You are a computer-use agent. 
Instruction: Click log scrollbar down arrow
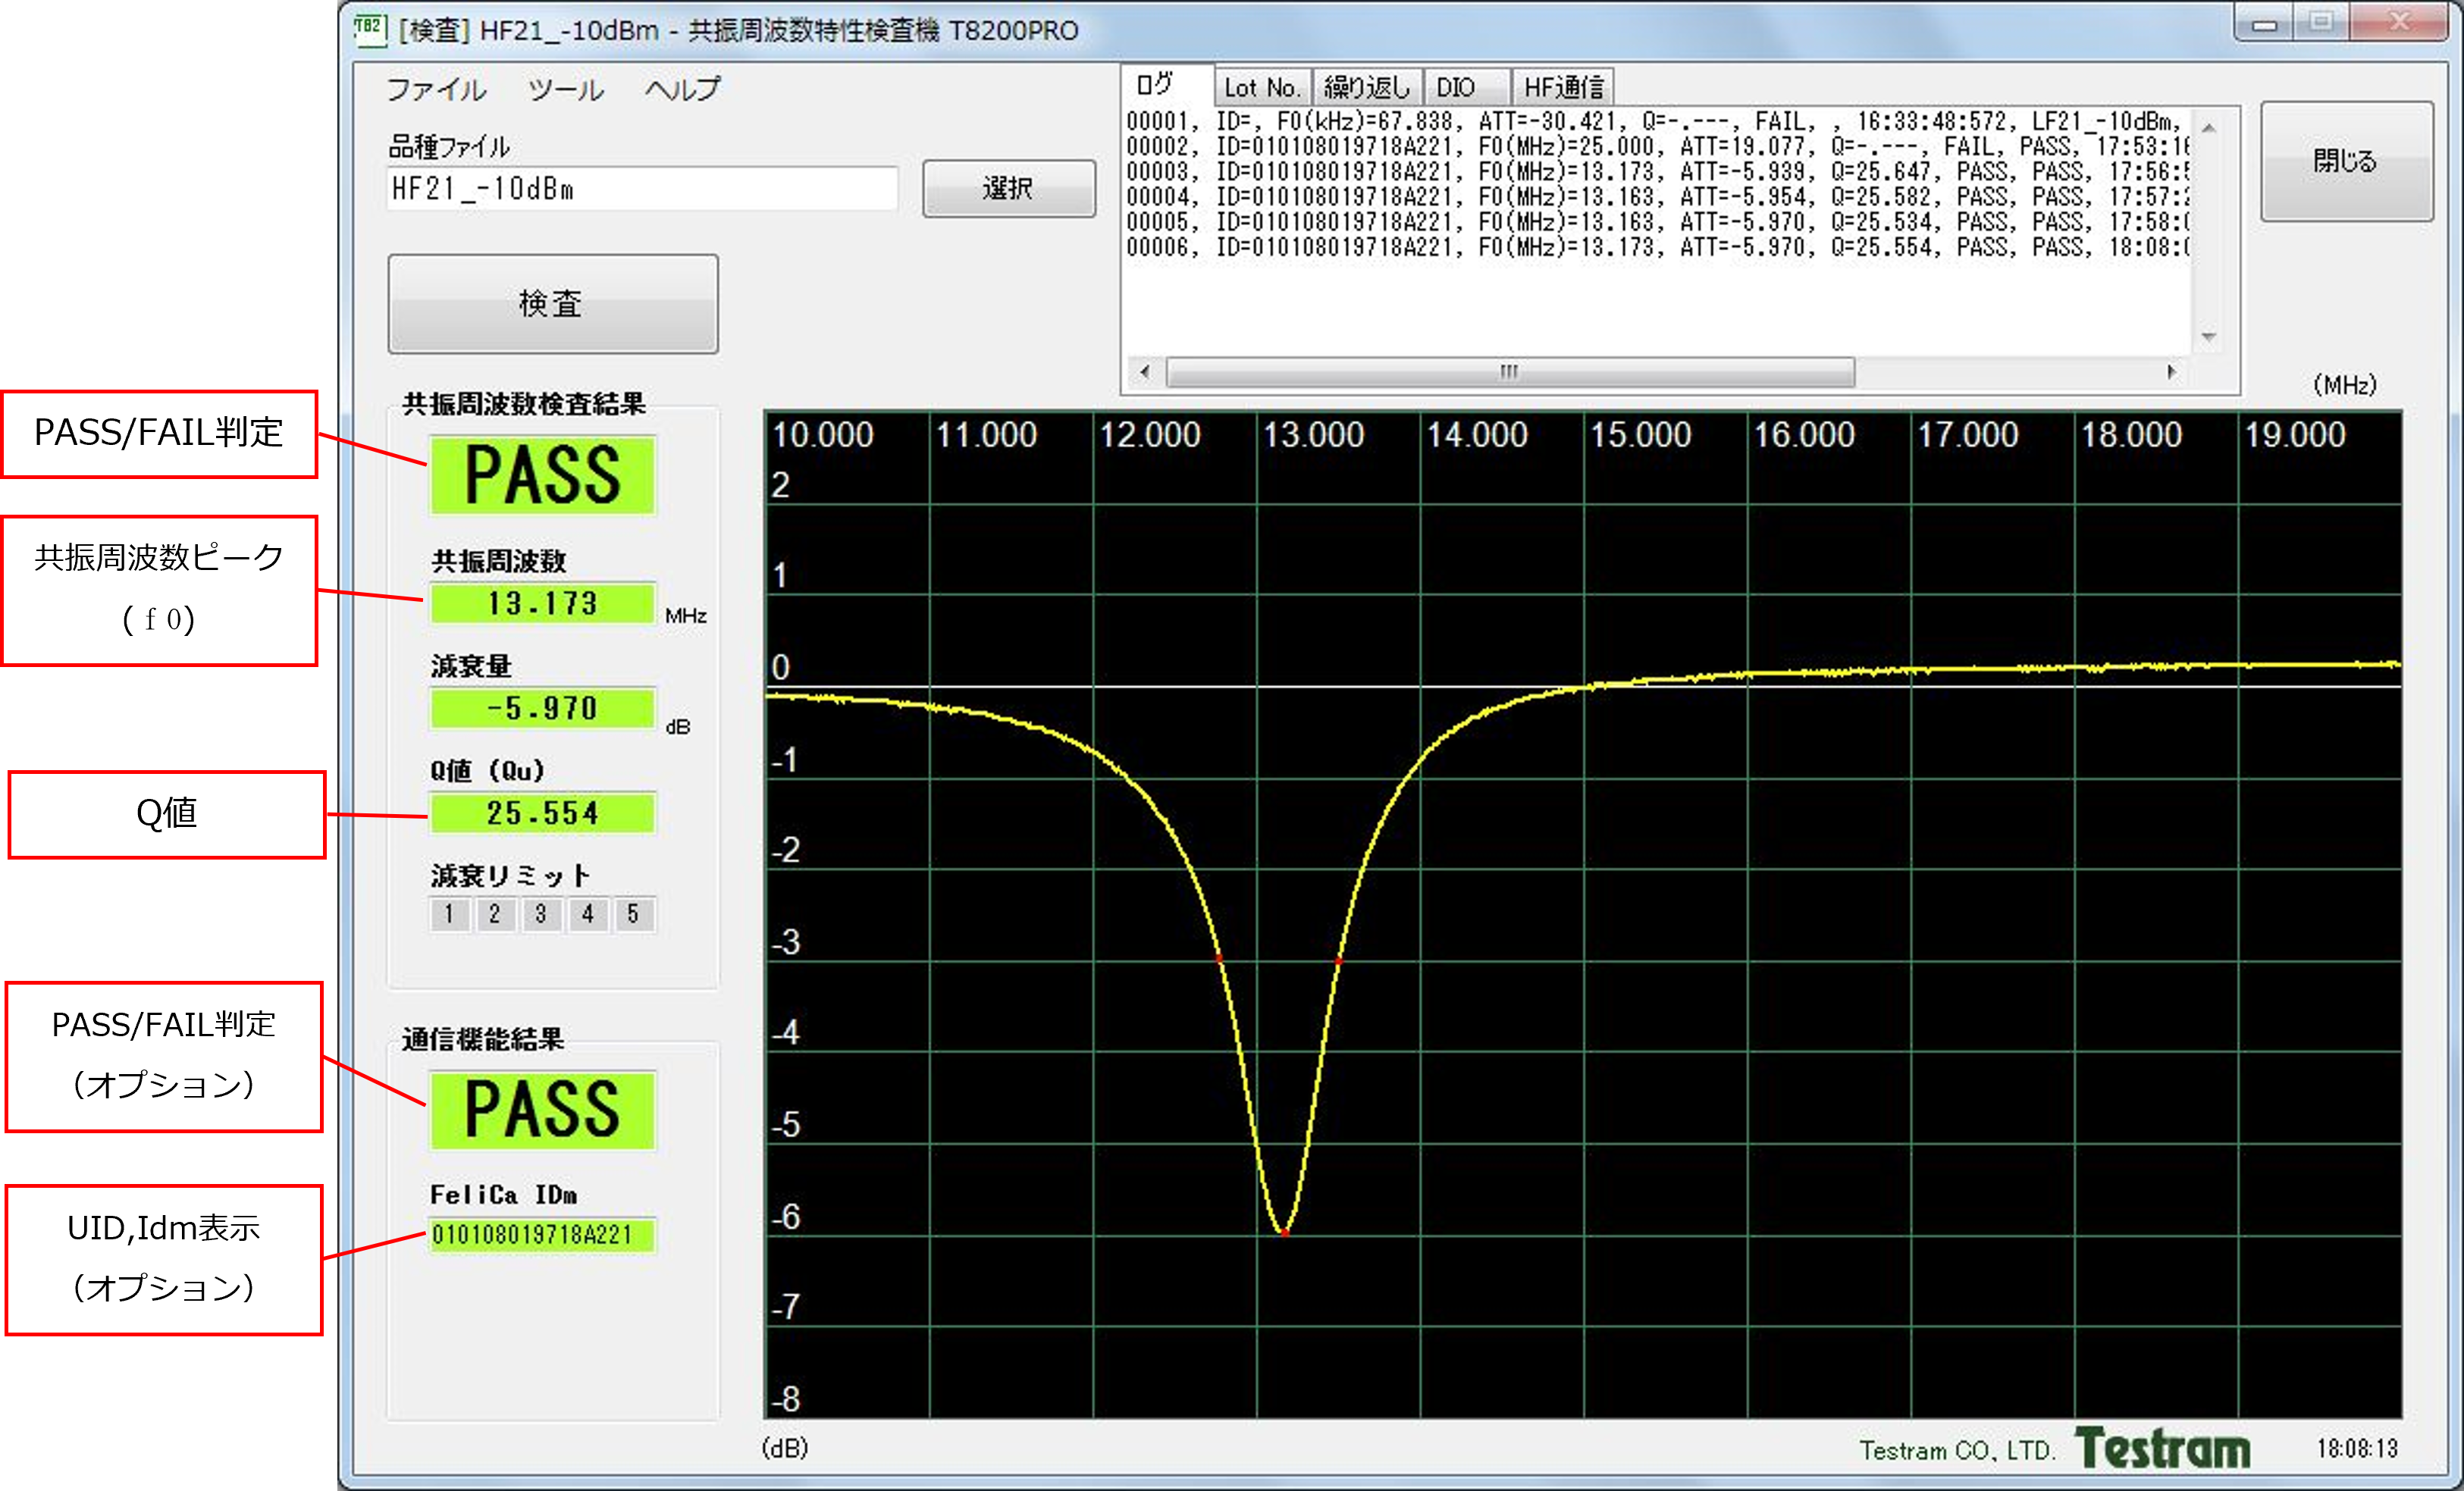click(x=2209, y=337)
